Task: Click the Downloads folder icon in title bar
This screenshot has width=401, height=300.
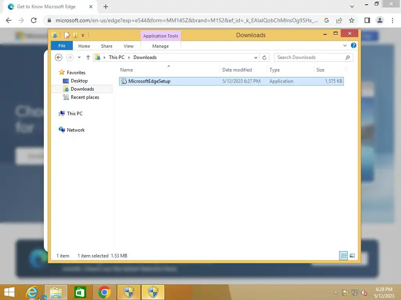Action: (x=54, y=35)
